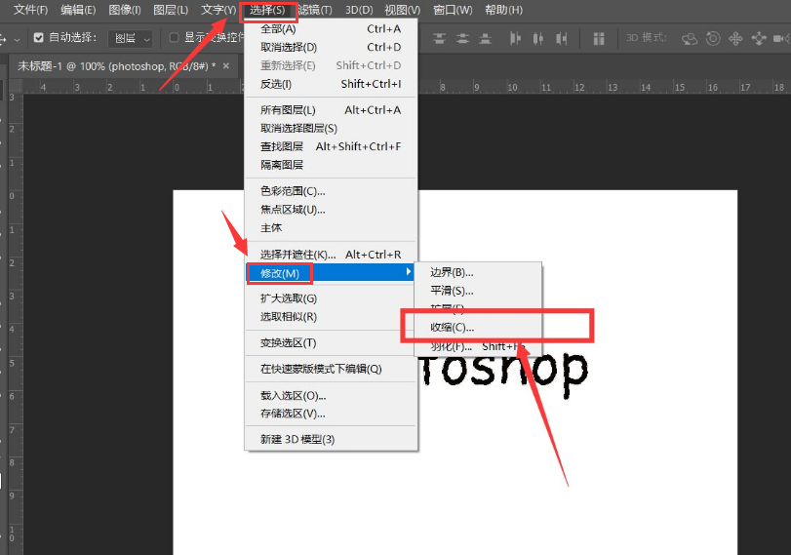The image size is (791, 555).
Task: Choose 新建 3D 模型(3) menu entry
Action: [x=331, y=440]
